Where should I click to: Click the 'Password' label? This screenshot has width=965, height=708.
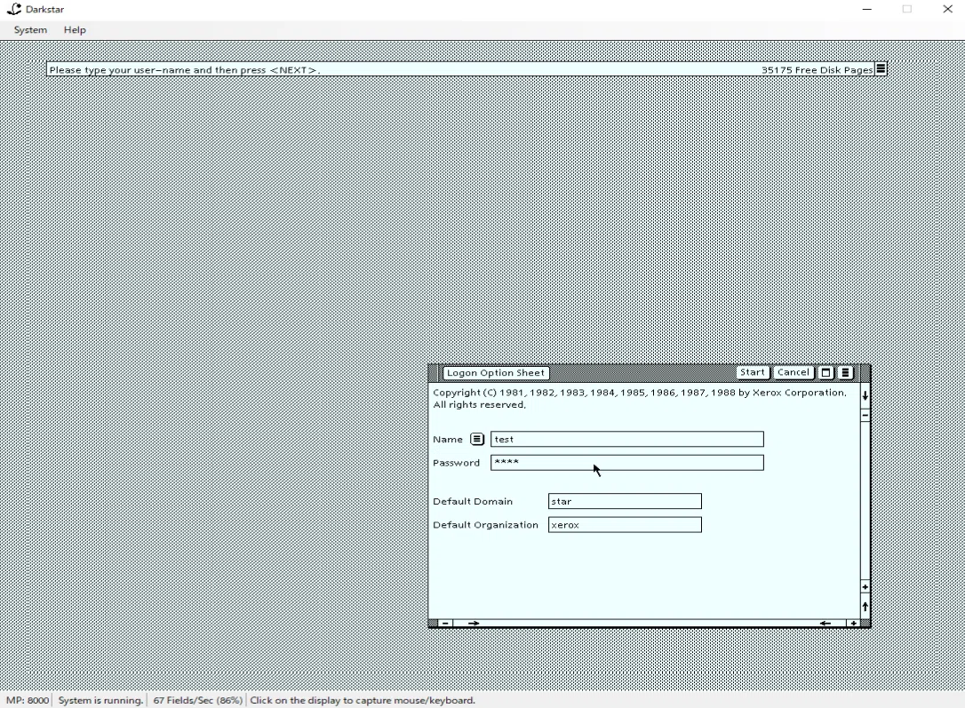(x=456, y=463)
